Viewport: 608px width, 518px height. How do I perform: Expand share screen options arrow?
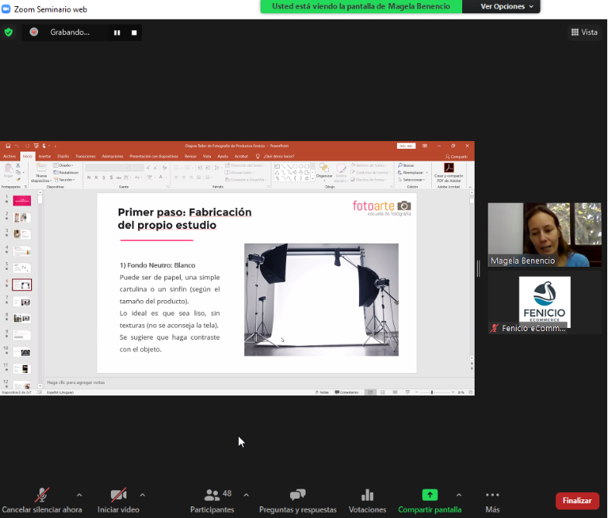(458, 494)
